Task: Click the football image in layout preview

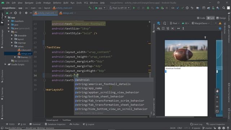Action: 186,53
